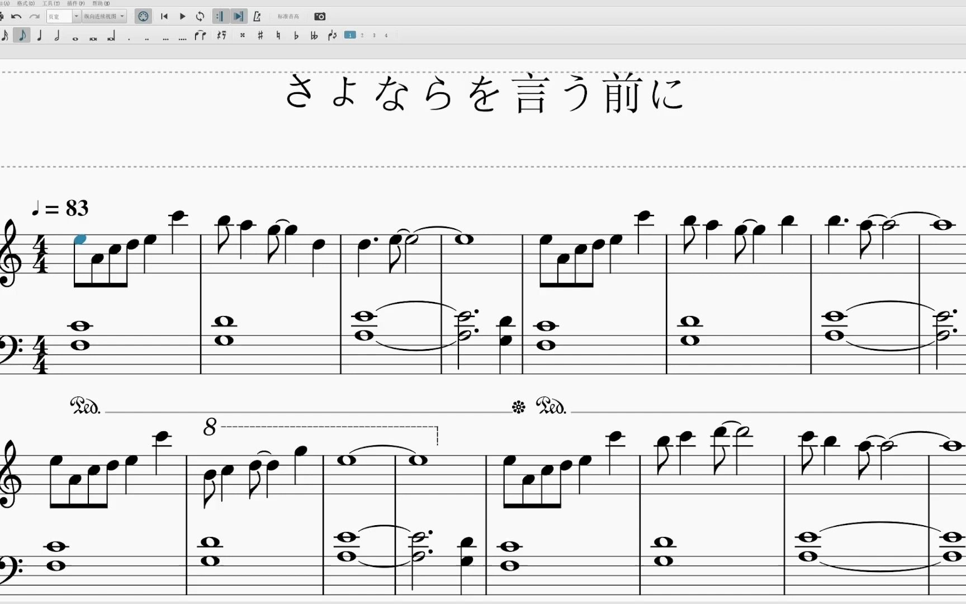Screen dimensions: 966x604
Task: Toggle loop playback
Action: [200, 17]
